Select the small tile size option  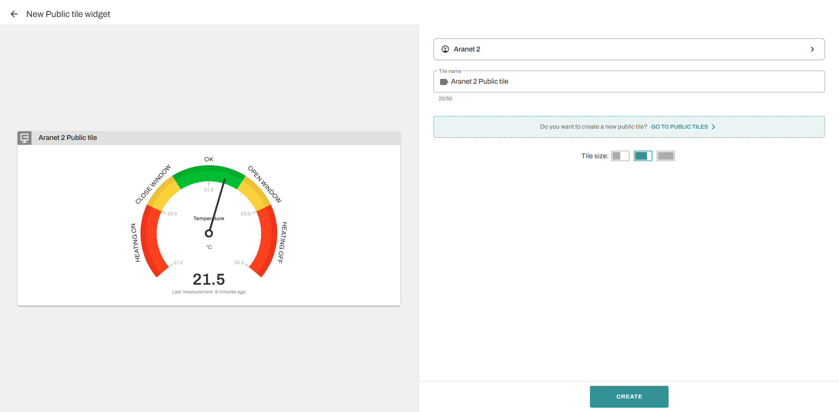[x=620, y=156]
